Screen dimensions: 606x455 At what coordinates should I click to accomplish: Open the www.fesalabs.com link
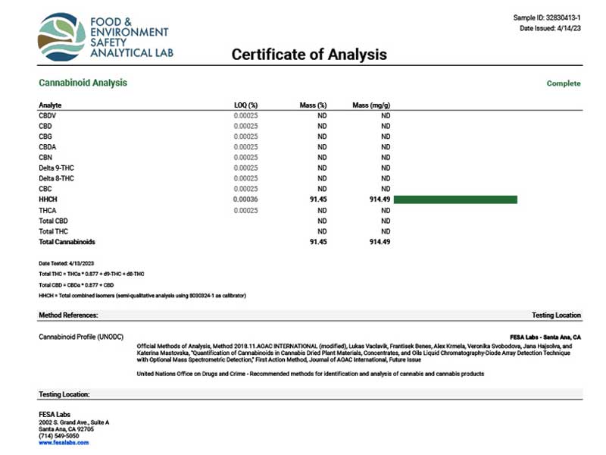pyautogui.click(x=64, y=443)
